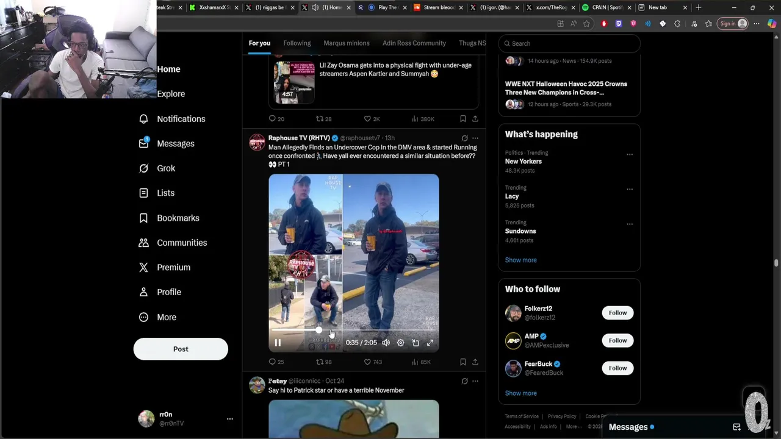Screen dimensions: 781x439
Task: Share the Lil Zay Osama post
Action: coord(475,119)
